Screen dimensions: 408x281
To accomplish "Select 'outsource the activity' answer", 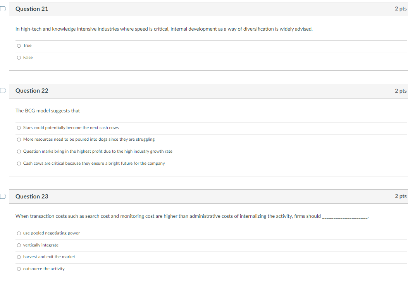I will point(19,269).
